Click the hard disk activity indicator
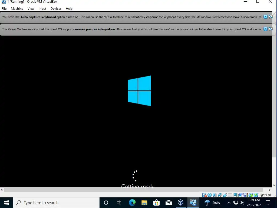Image resolution: width=277 pixels, height=208 pixels. pyautogui.click(x=205, y=195)
